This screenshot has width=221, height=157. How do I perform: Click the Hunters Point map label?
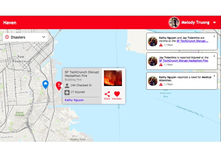coord(78,139)
